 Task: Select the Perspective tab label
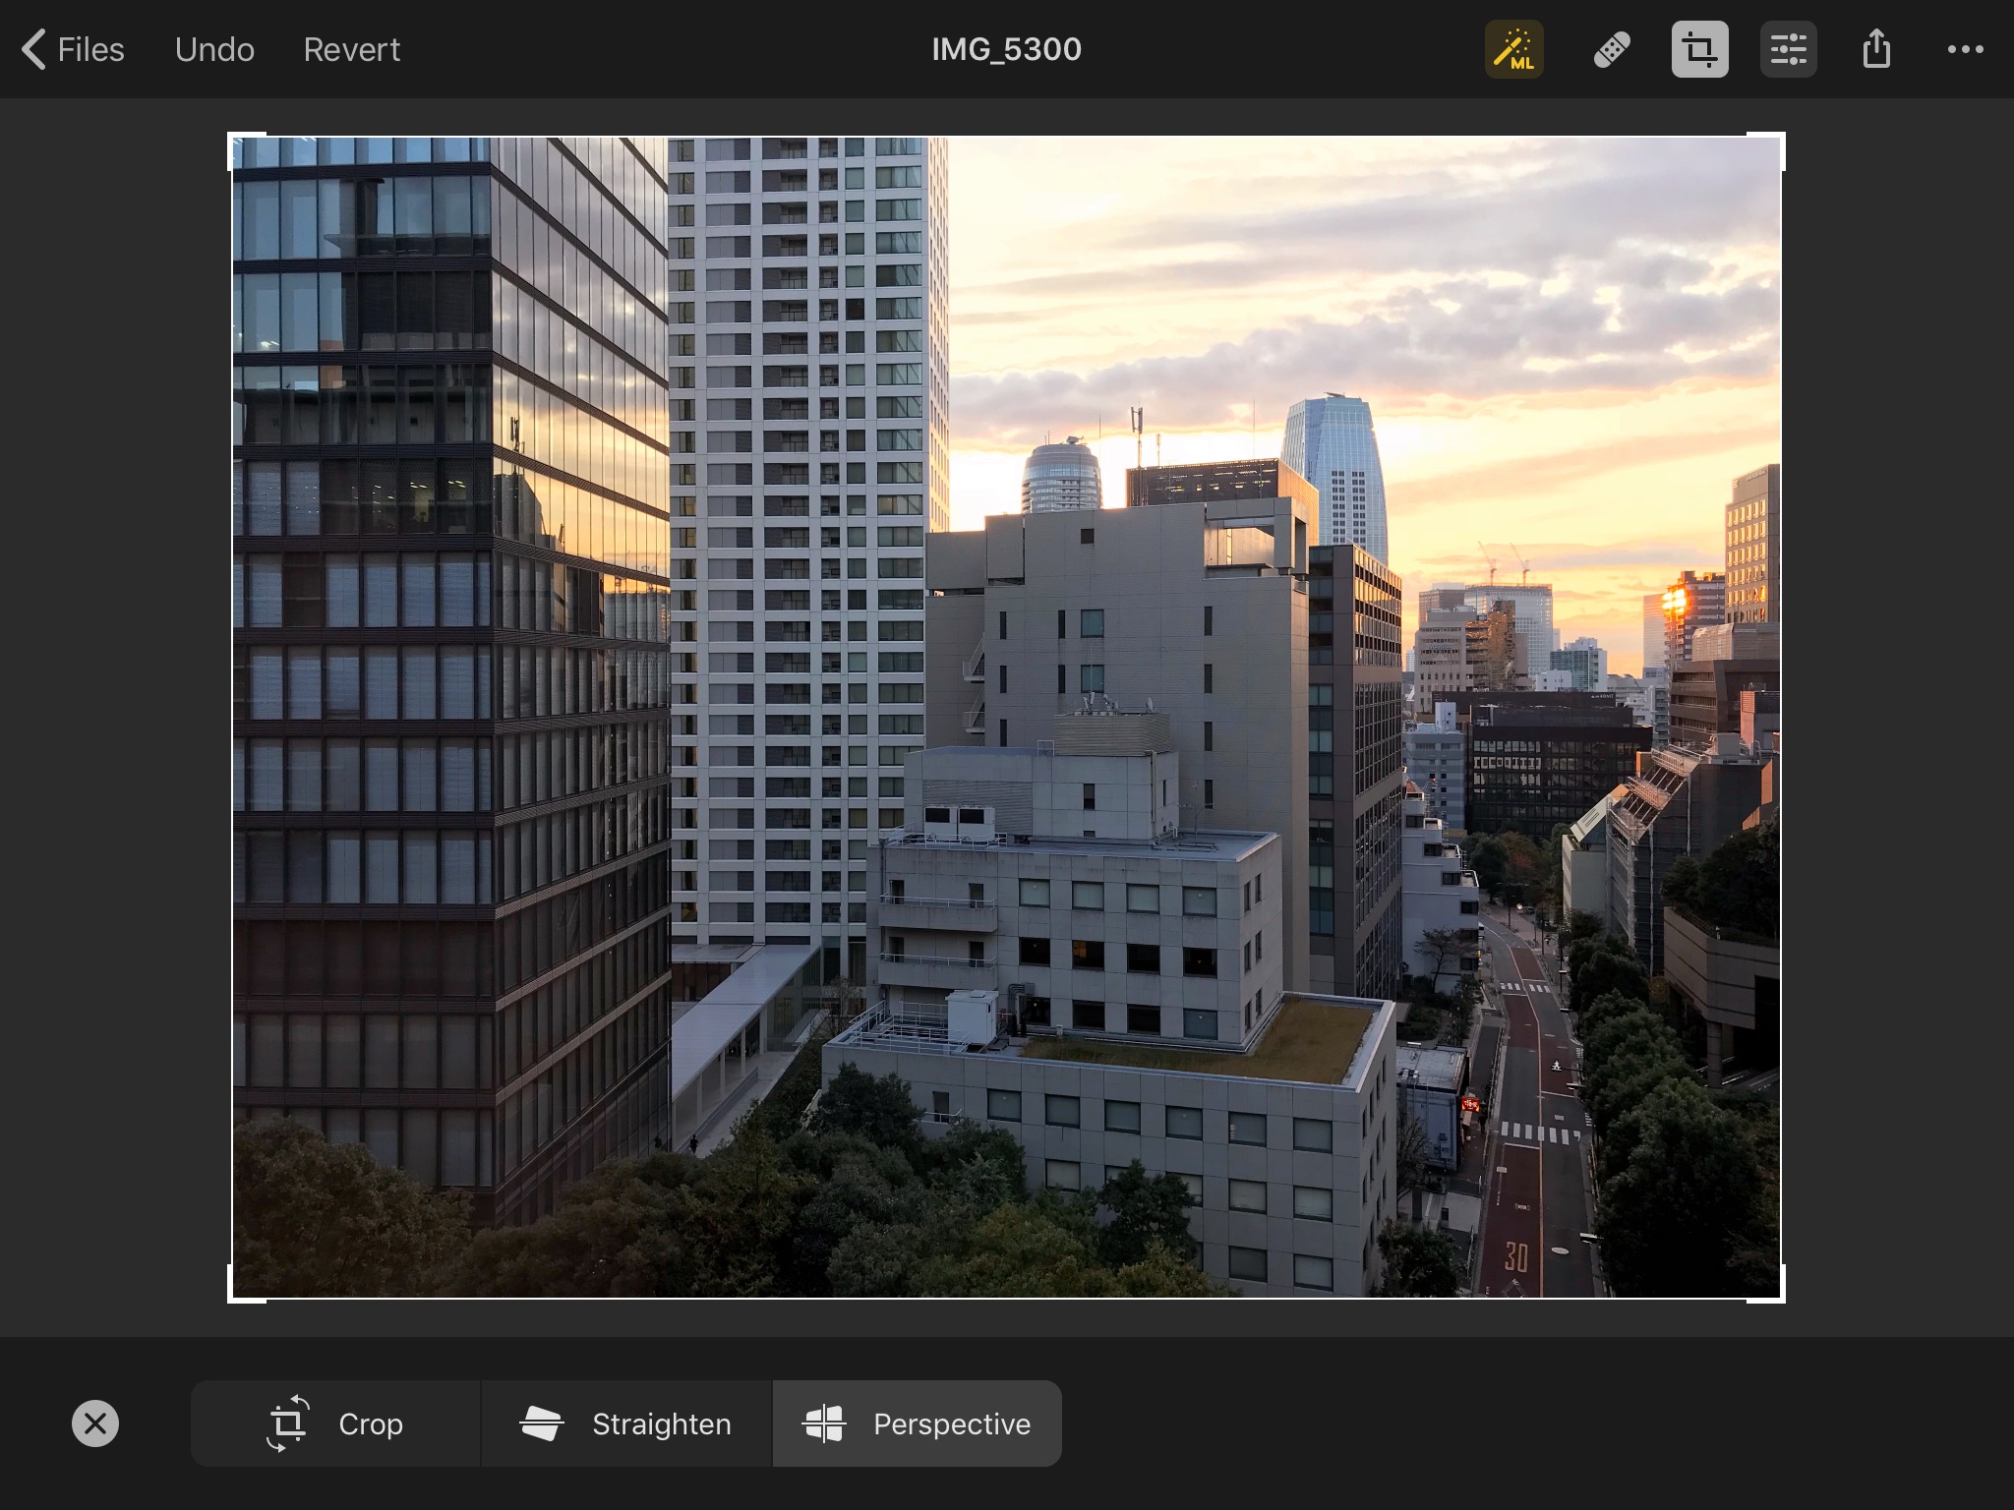click(x=951, y=1423)
